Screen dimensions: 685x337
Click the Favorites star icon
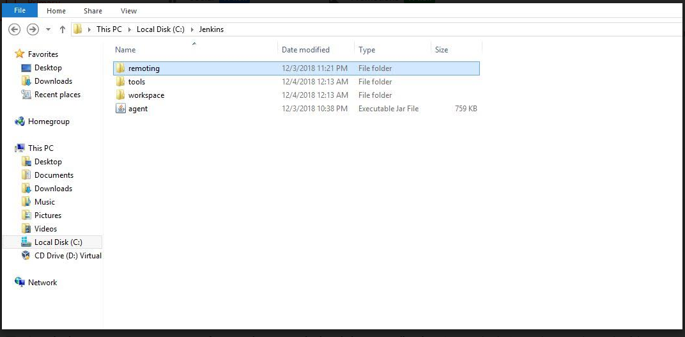tap(20, 54)
